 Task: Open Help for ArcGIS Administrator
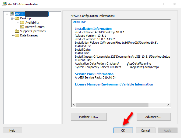pyautogui.click(x=12, y=130)
